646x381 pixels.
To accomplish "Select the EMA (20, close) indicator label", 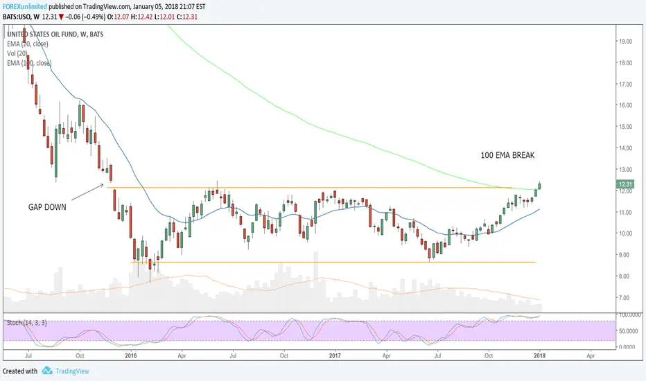I will click(28, 44).
